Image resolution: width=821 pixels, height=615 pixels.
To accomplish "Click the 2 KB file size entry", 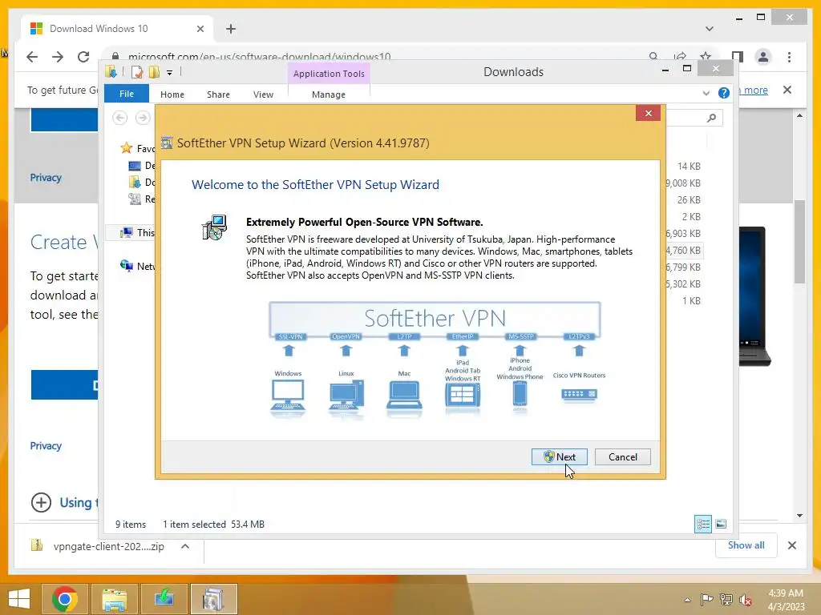I will 691,216.
